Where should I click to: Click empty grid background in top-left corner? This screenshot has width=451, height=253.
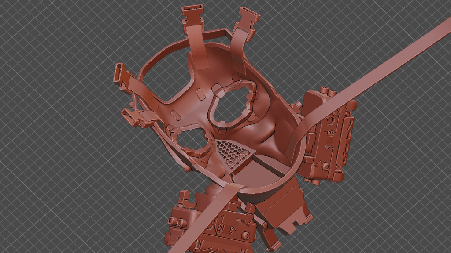[35, 26]
